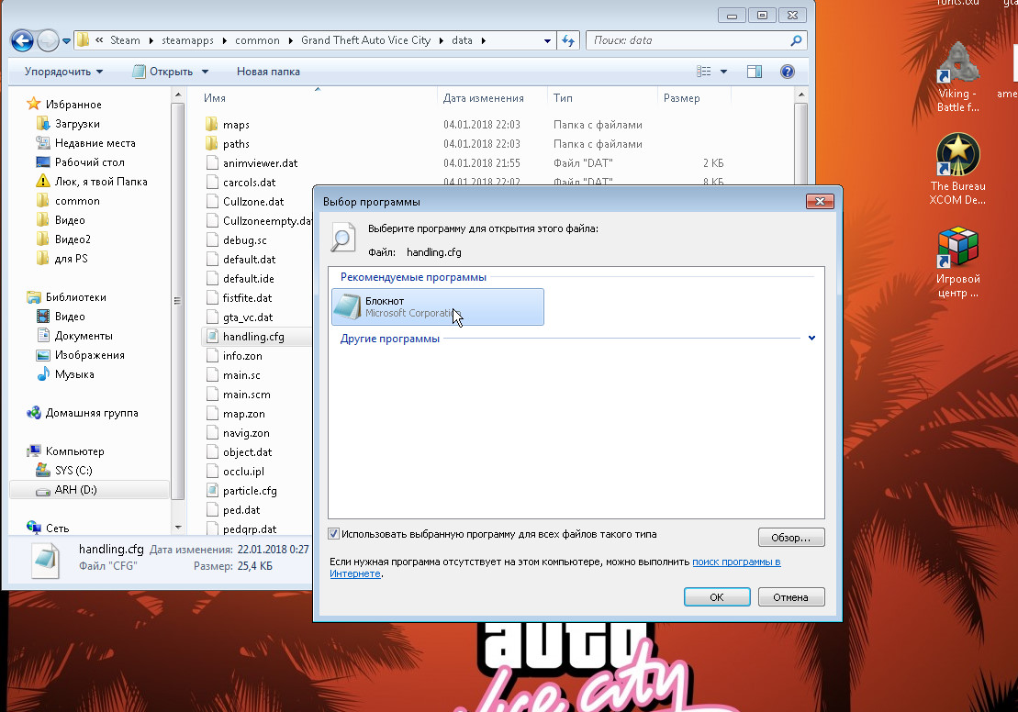Close the Выбор программы dialog
Screen dimensions: 1018x712
click(820, 201)
